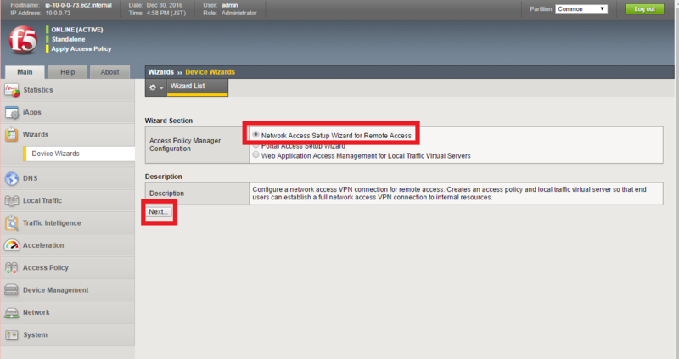Click the Wizards clipboard icon
Screen dimensions: 679x359
point(12,135)
